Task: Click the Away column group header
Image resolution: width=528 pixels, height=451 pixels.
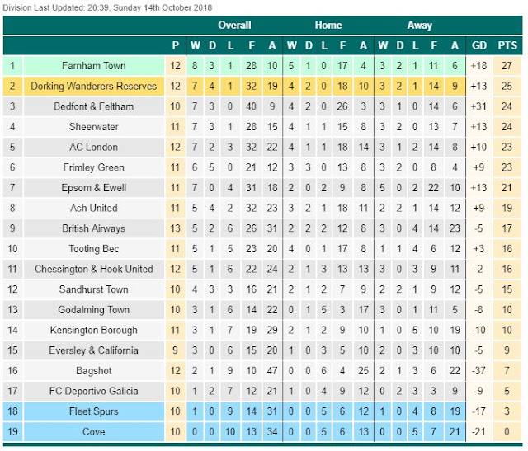Action: tap(419, 26)
